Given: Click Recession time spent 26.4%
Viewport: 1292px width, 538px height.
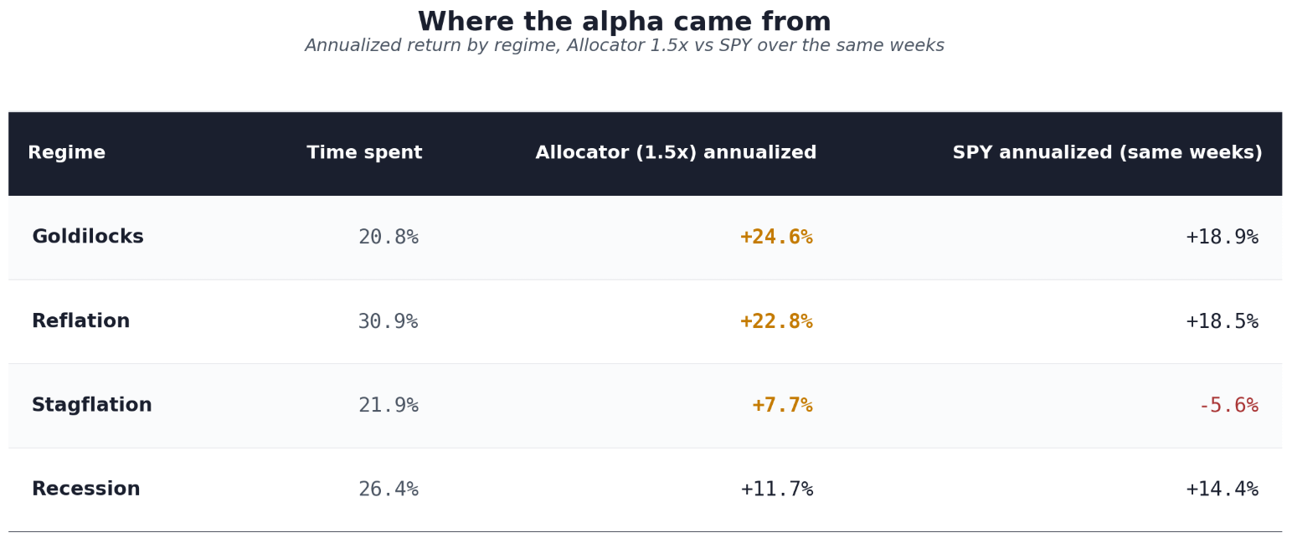Looking at the screenshot, I should (x=389, y=489).
